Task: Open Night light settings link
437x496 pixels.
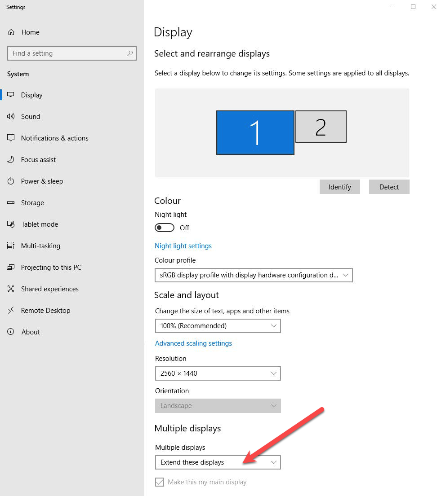Action: [x=183, y=246]
